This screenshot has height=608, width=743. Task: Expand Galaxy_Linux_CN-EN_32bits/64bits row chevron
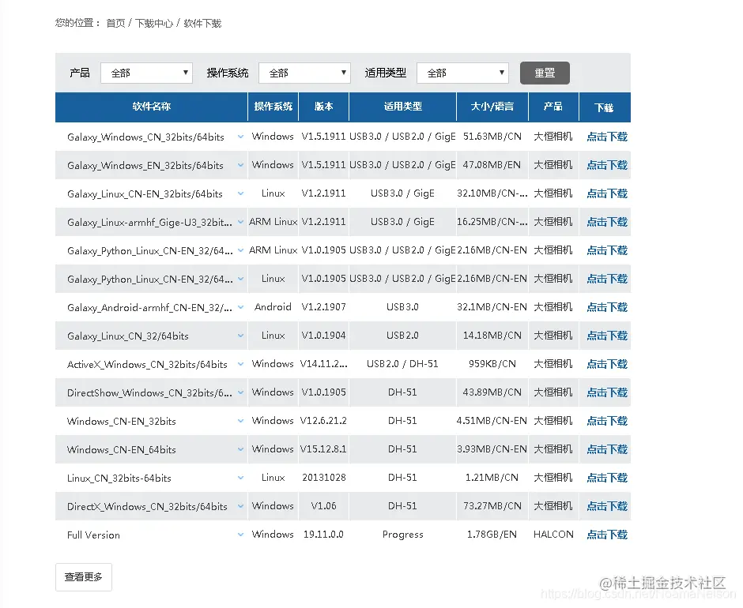[x=241, y=193]
